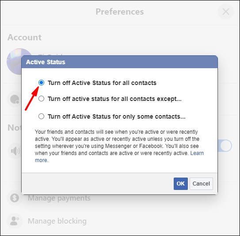Click the Manage blocking person icon
This screenshot has height=236, width=240.
[x=15, y=221]
